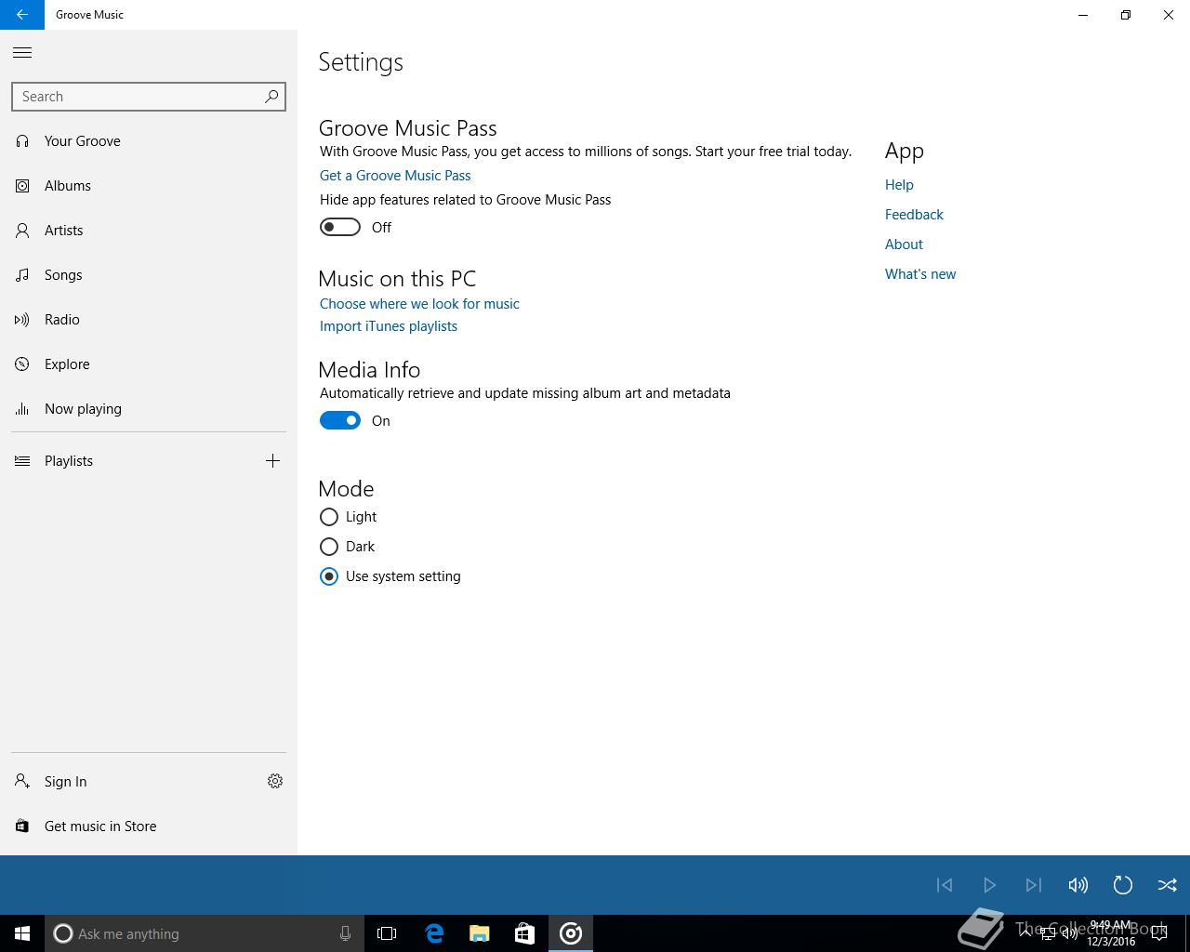Select the Light mode radio button
This screenshot has width=1190, height=952.
tap(329, 517)
